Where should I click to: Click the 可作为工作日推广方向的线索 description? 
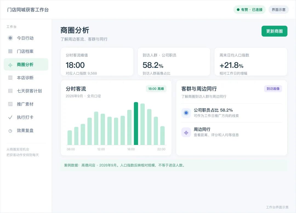click(216, 116)
